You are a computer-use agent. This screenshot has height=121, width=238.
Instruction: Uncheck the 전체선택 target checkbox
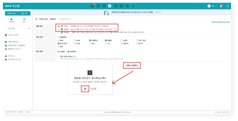click(68, 51)
